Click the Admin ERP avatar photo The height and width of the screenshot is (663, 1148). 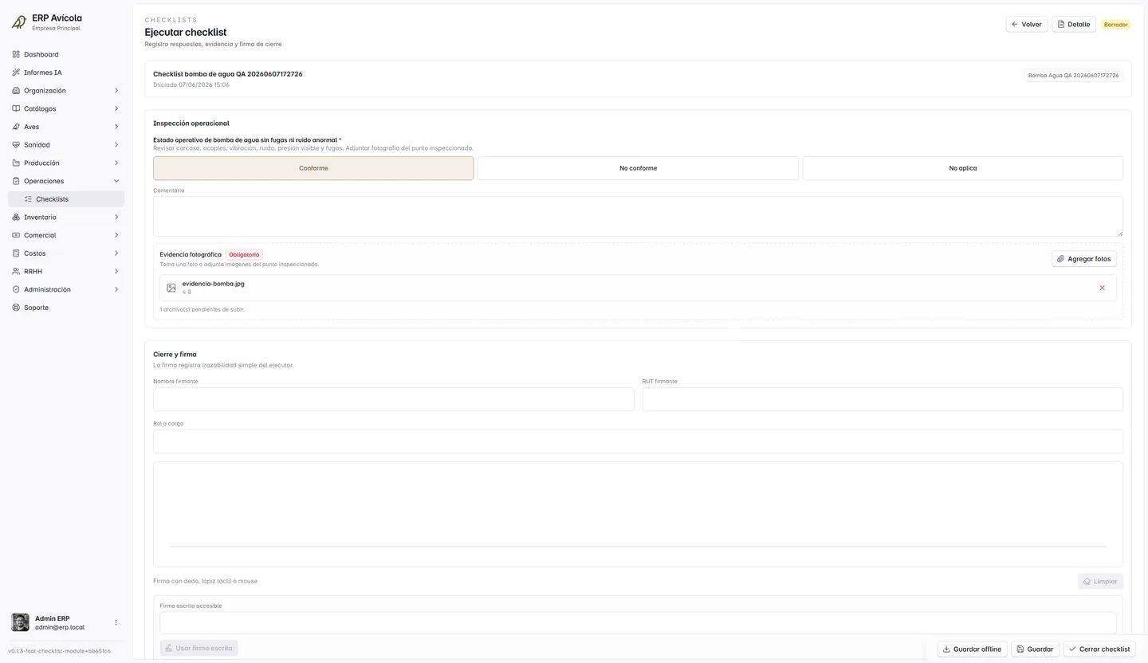coord(20,622)
